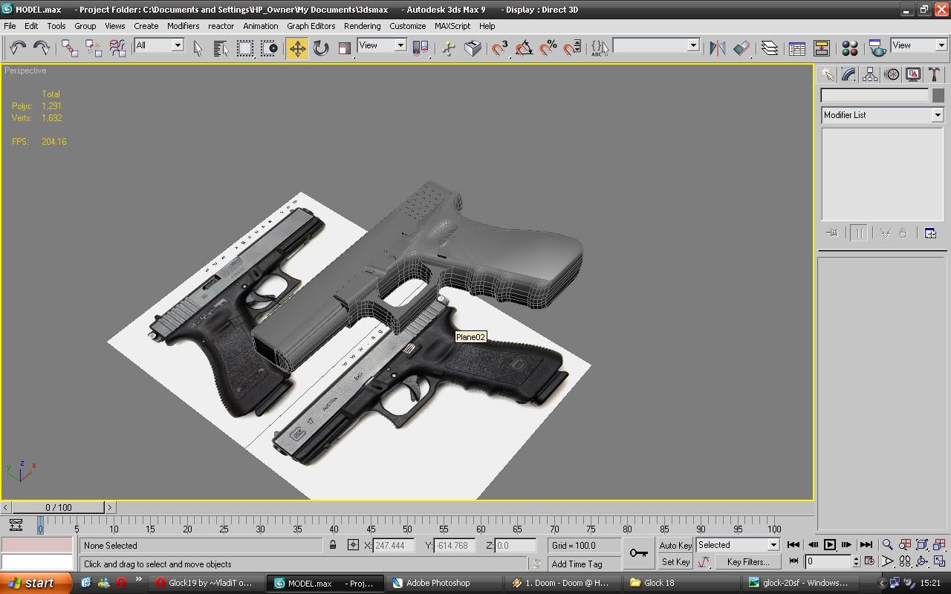
Task: Click the Maximize Viewport Toggle icon
Action: pos(940,562)
